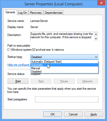Go to the Dependencies tab

(53, 13)
